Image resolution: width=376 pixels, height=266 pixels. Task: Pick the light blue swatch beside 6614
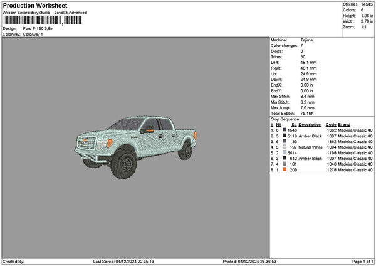click(285, 152)
